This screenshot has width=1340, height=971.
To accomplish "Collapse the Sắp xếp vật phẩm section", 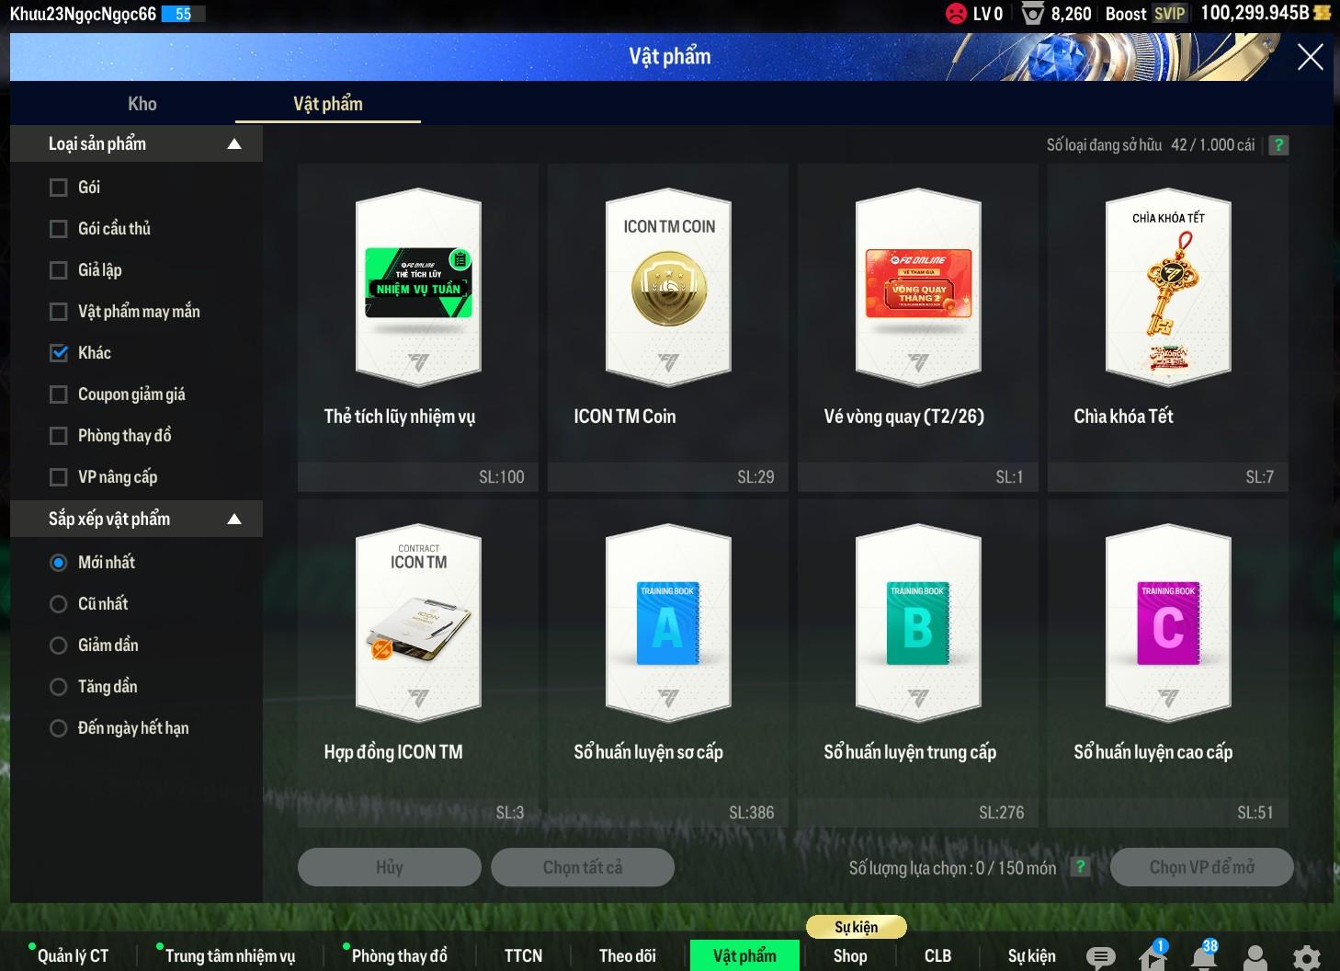I will tap(234, 520).
